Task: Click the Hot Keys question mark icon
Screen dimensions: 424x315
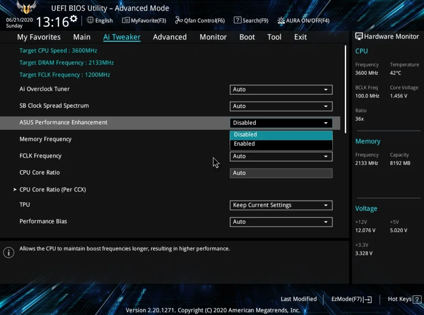Action: (x=417, y=299)
